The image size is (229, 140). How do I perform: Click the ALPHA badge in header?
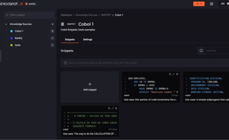(31, 4)
